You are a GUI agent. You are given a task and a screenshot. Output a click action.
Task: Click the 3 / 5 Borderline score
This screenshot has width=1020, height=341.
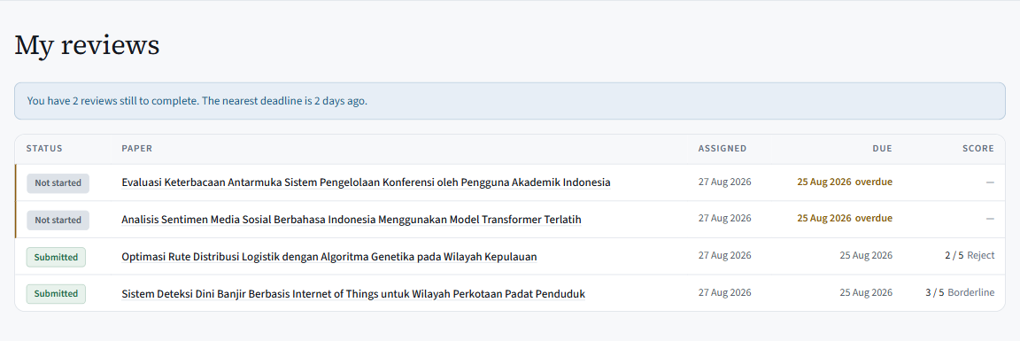(x=960, y=293)
